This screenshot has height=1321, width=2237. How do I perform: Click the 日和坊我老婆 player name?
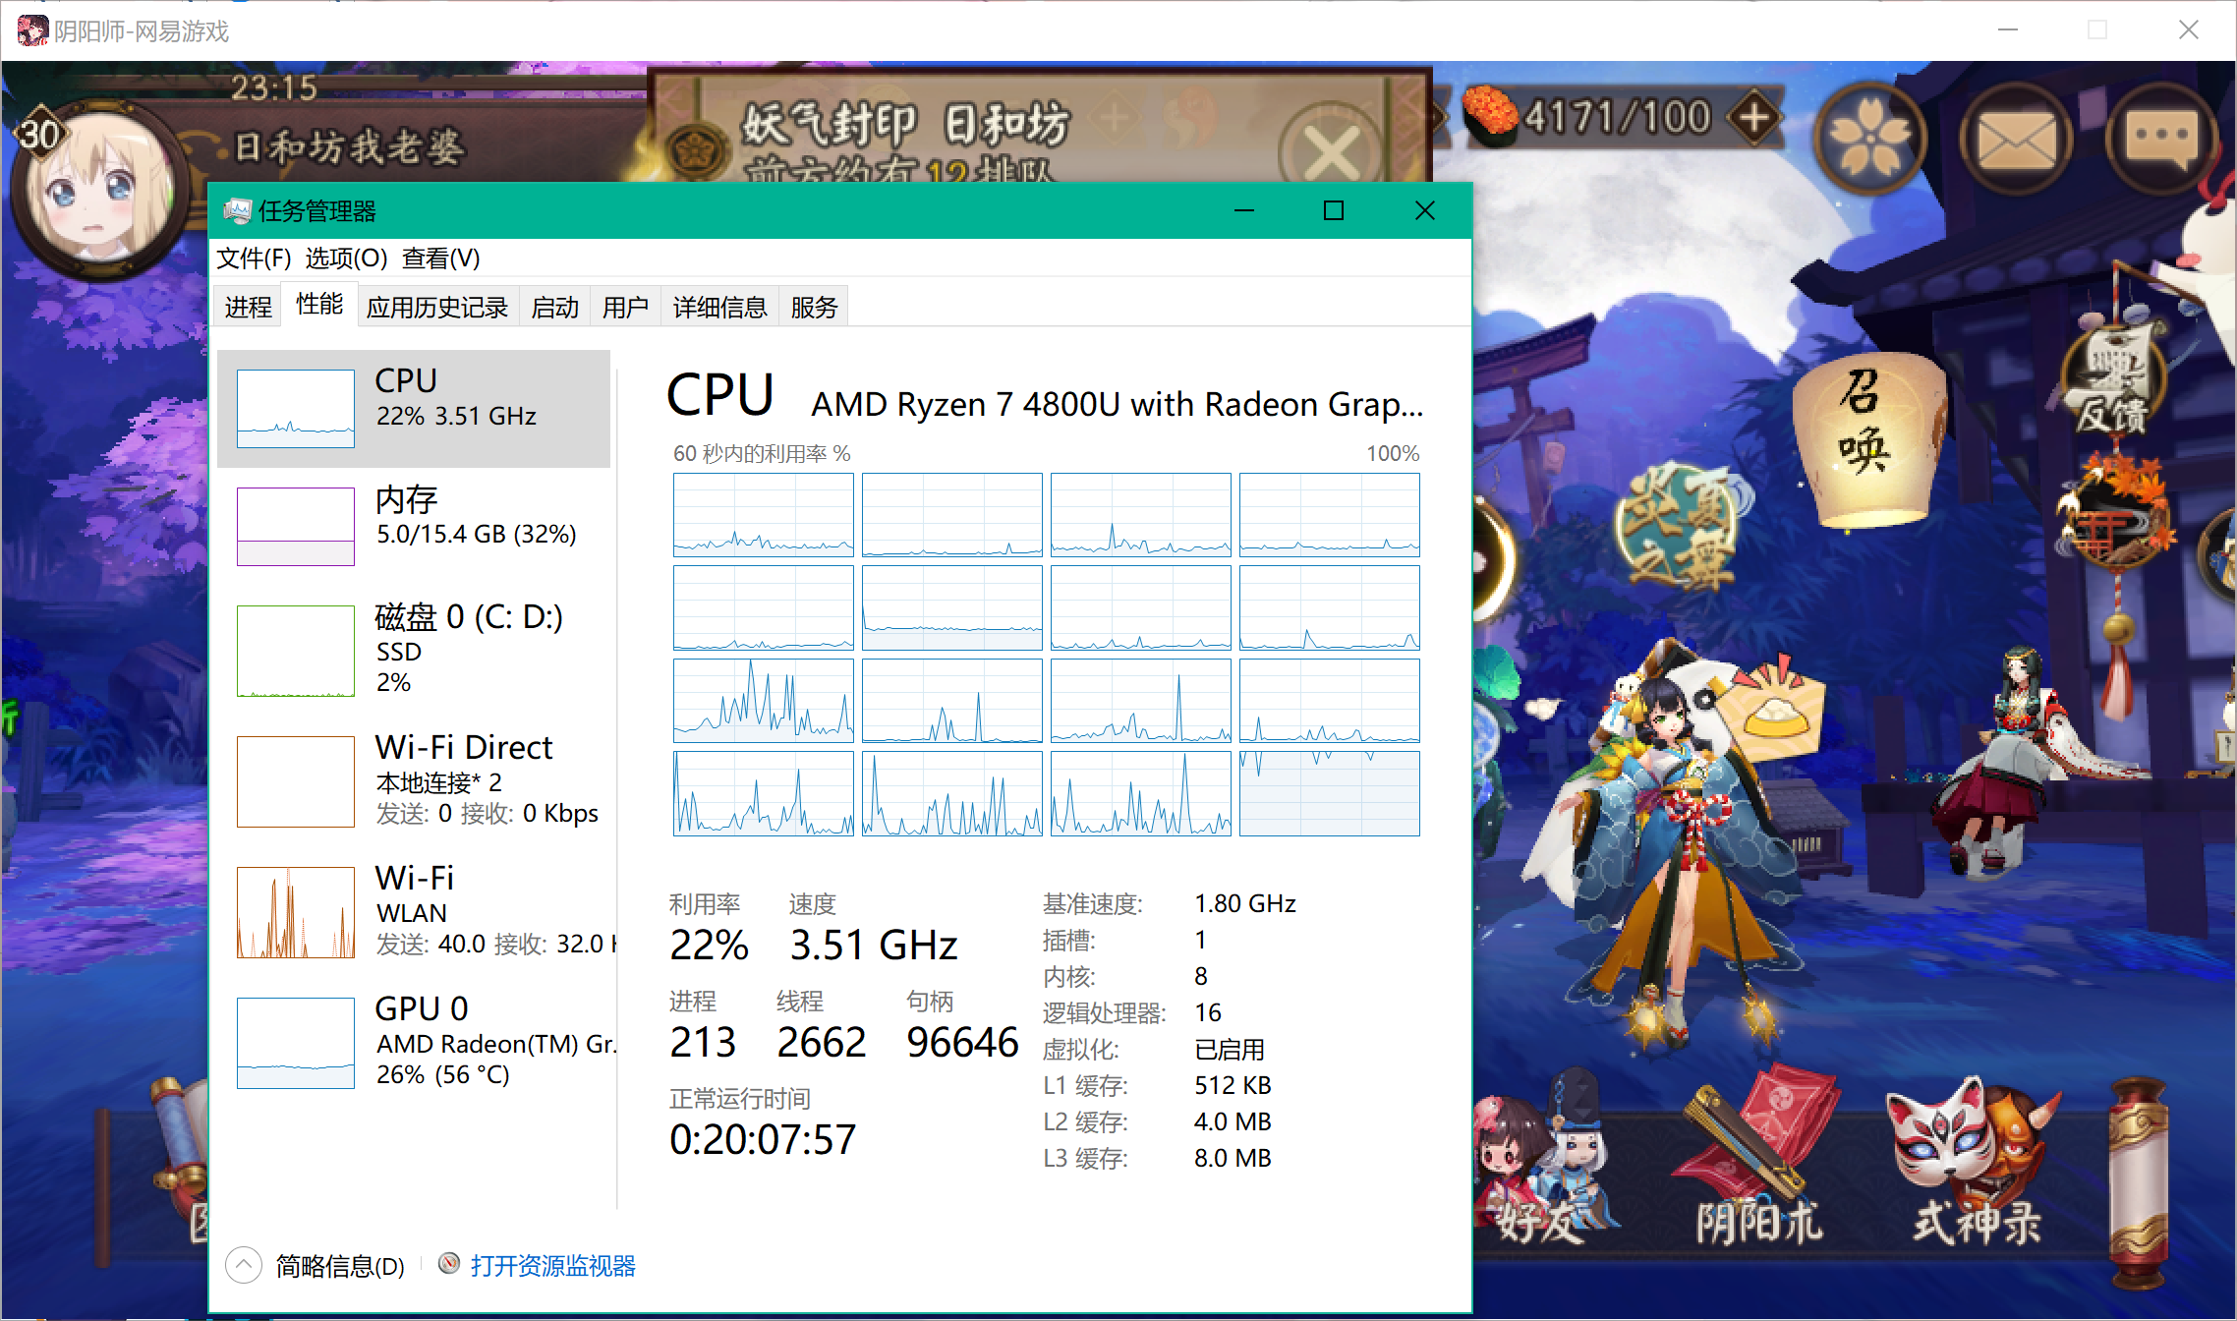(x=349, y=147)
